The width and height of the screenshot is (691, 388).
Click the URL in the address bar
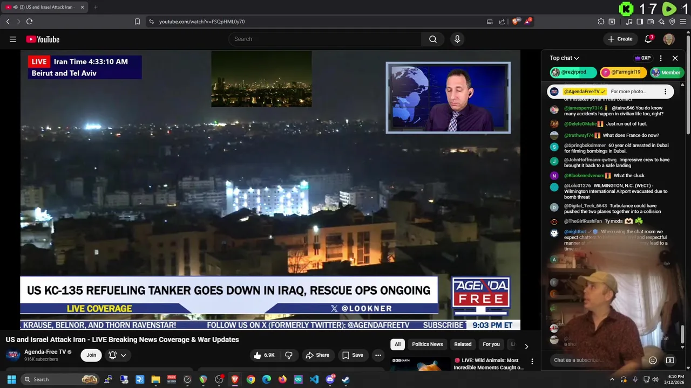click(202, 22)
